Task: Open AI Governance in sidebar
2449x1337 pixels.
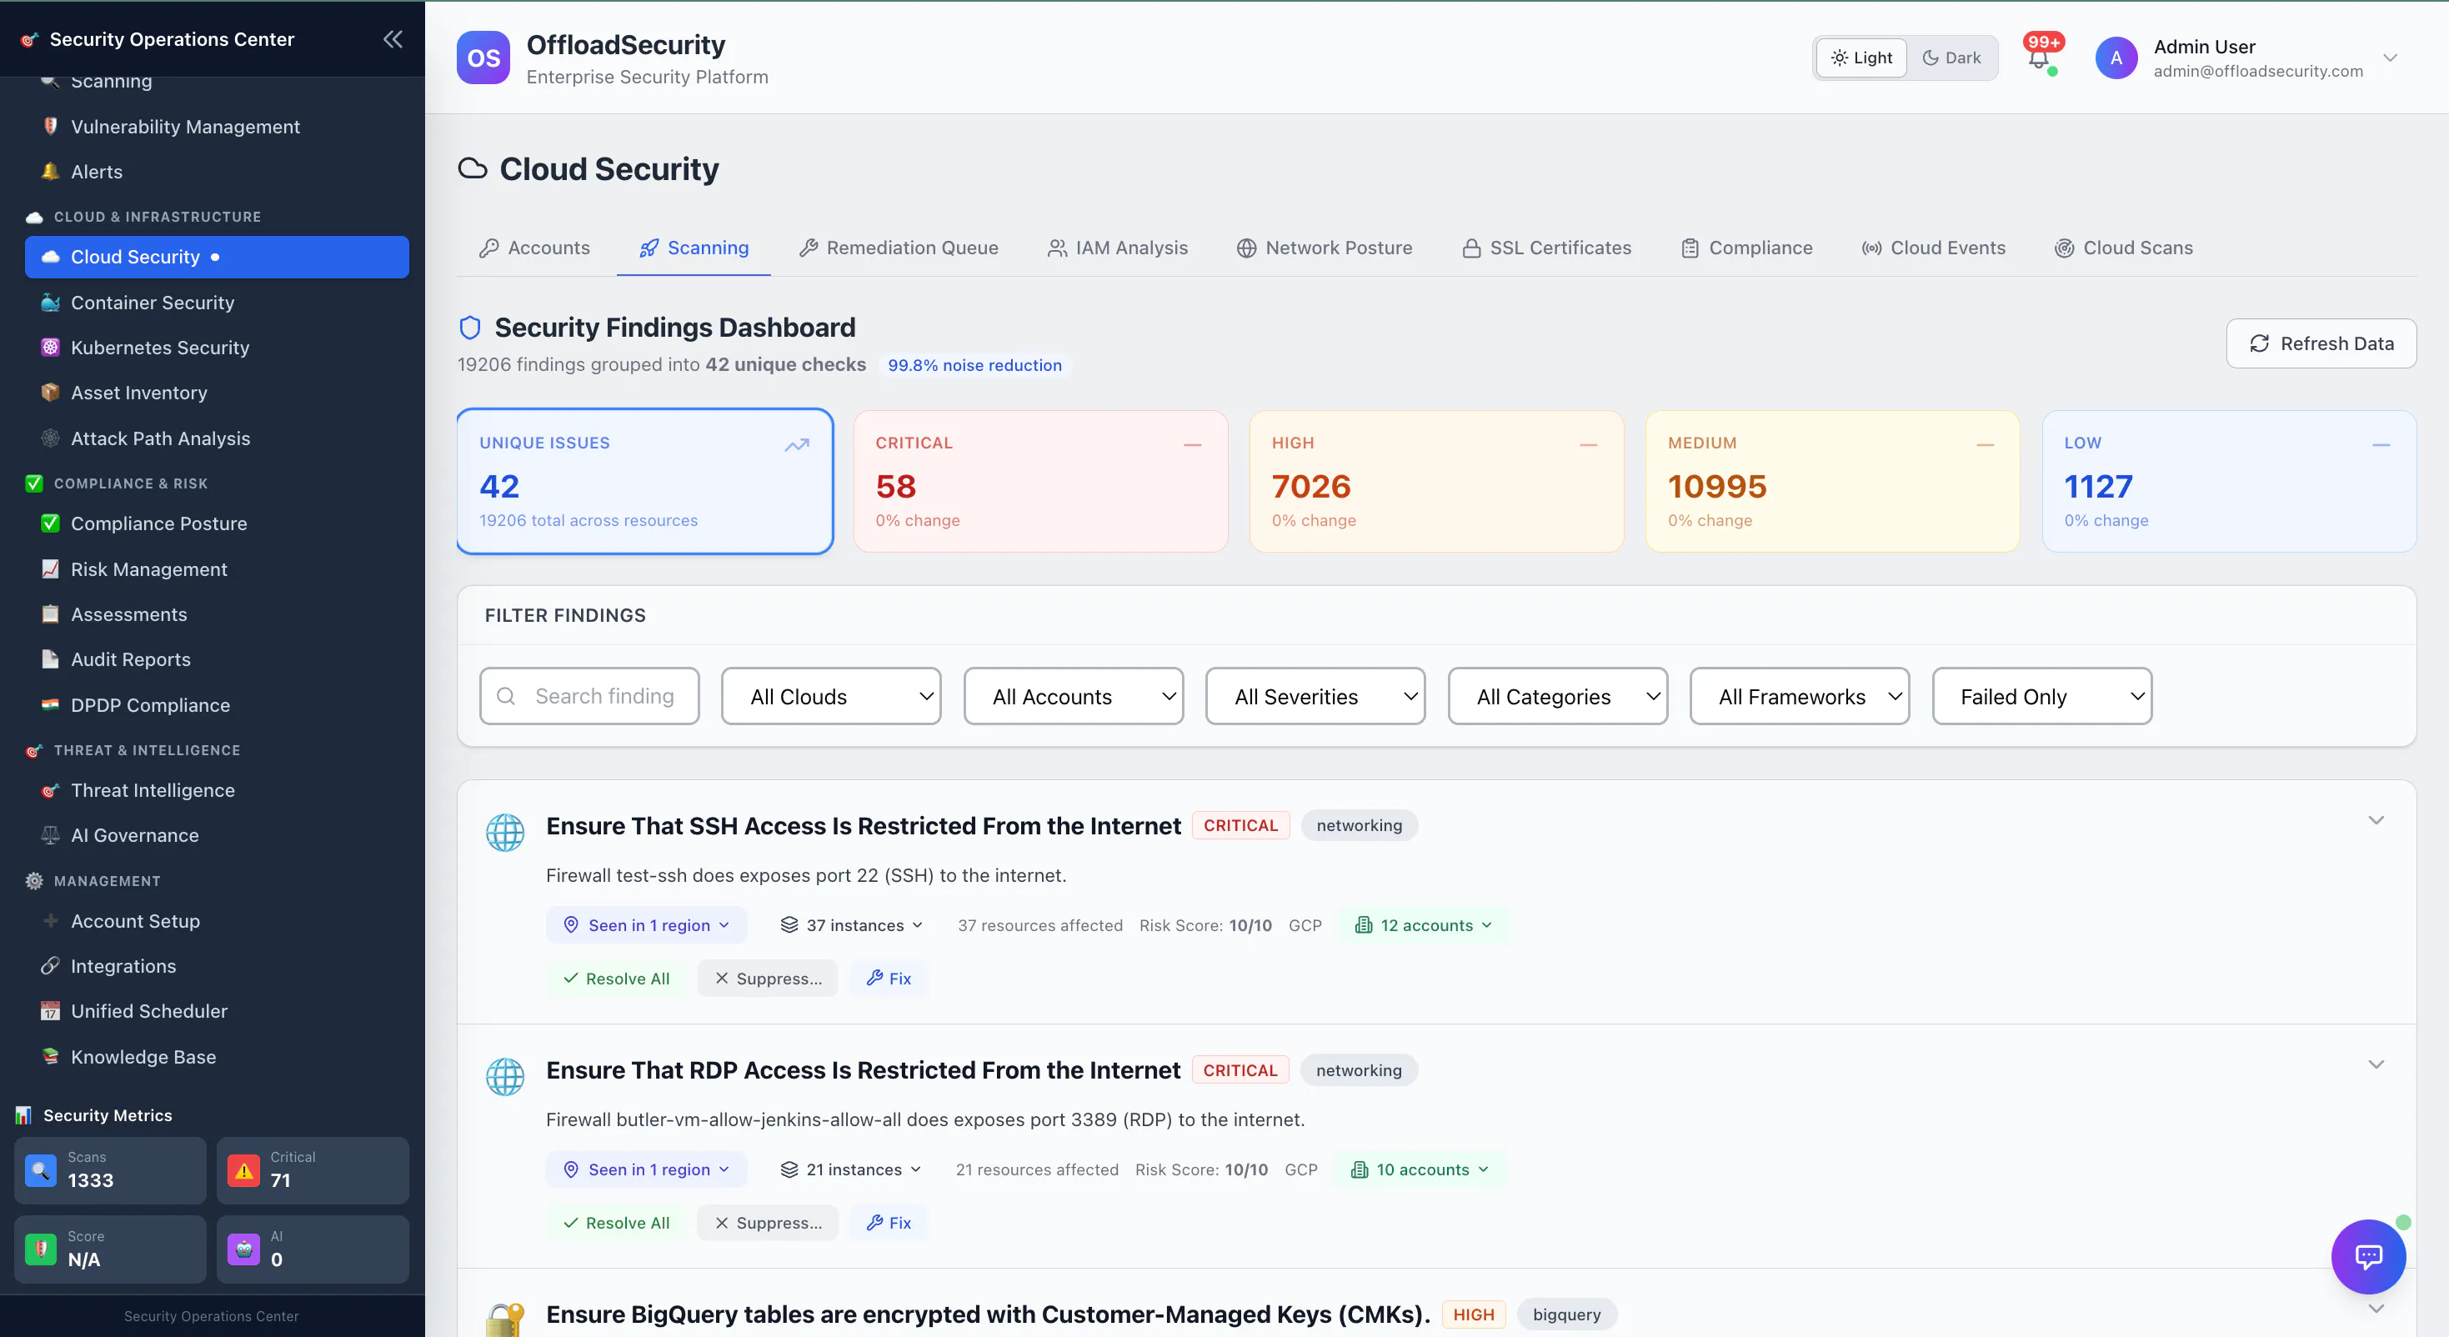Action: pos(217,835)
